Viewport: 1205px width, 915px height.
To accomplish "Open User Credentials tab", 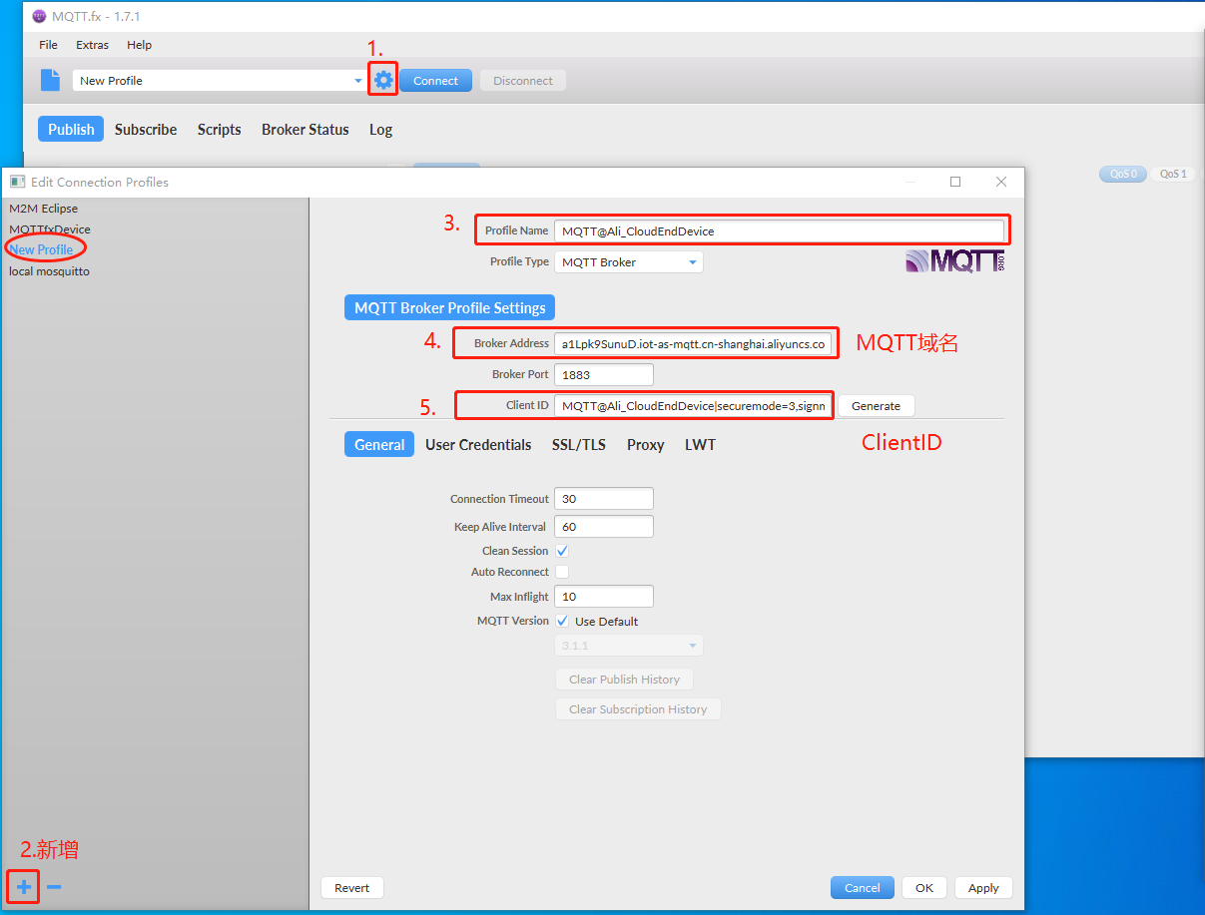I will pos(478,445).
